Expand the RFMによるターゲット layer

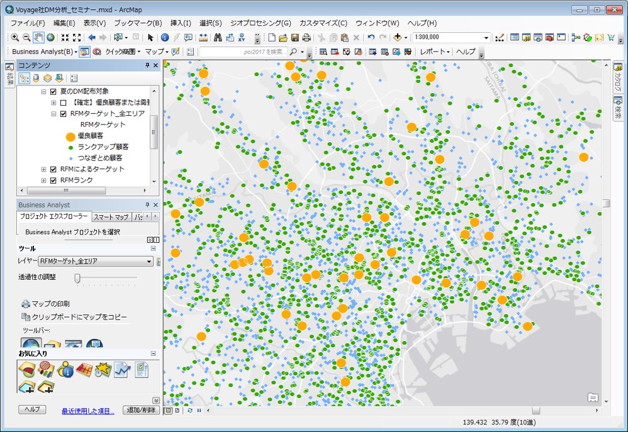(x=43, y=169)
